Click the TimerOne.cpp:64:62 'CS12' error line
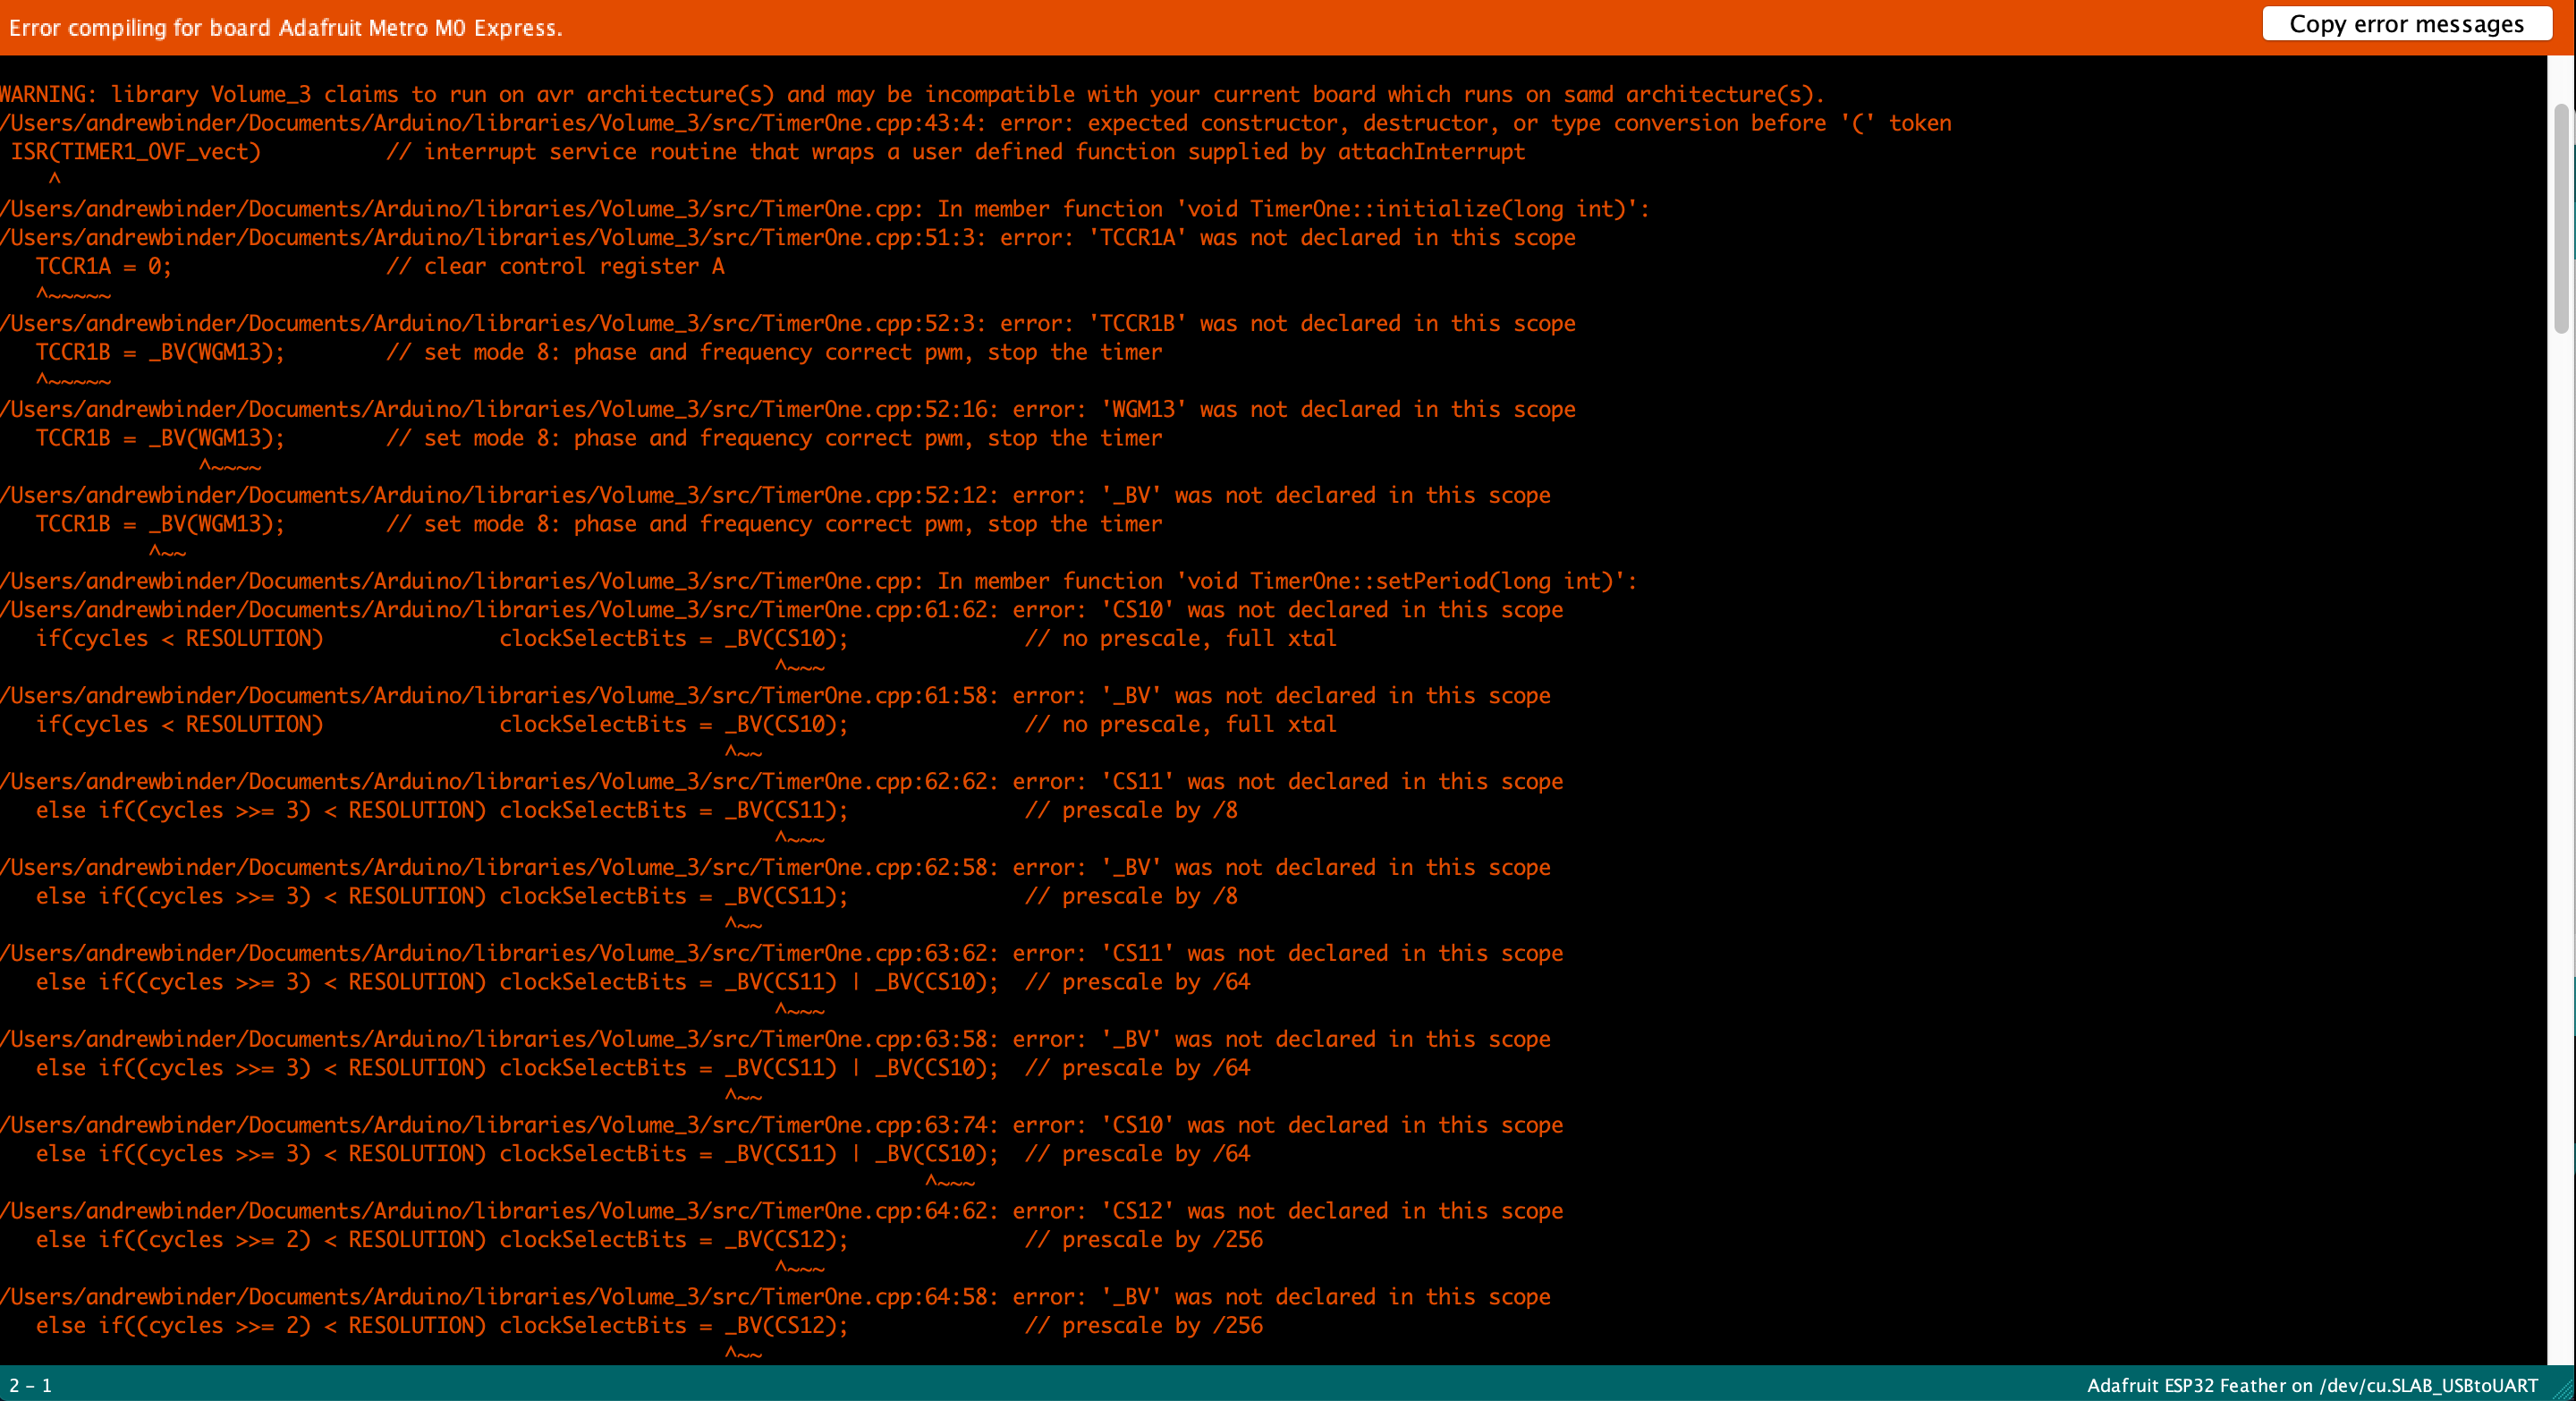2576x1401 pixels. (x=782, y=1212)
